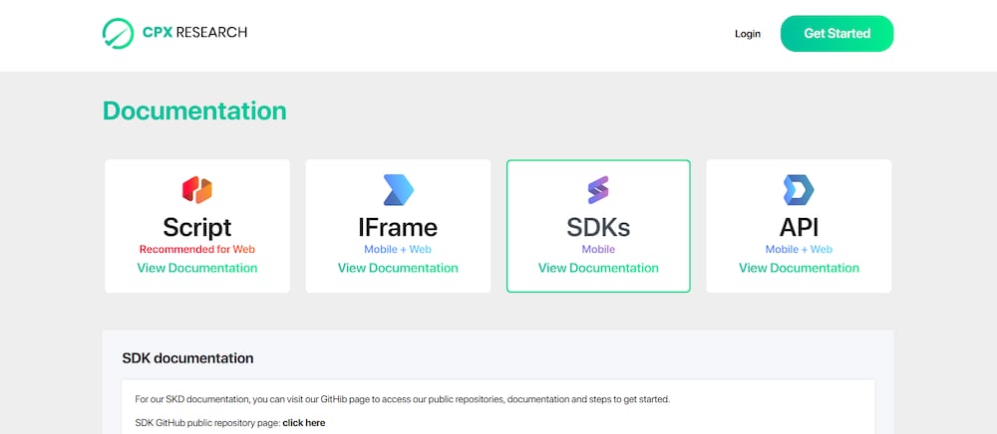Click the 'Mobile' label under SDKs
The width and height of the screenshot is (997, 434).
tap(598, 250)
